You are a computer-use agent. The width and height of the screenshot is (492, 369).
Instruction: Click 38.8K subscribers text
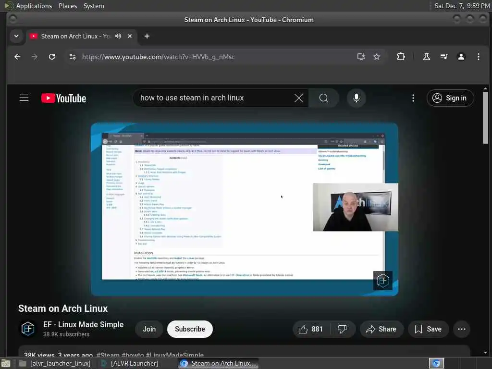click(66, 334)
